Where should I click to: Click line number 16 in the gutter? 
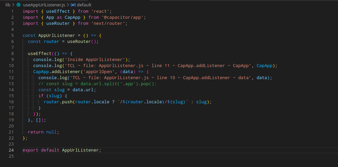pos(11,102)
